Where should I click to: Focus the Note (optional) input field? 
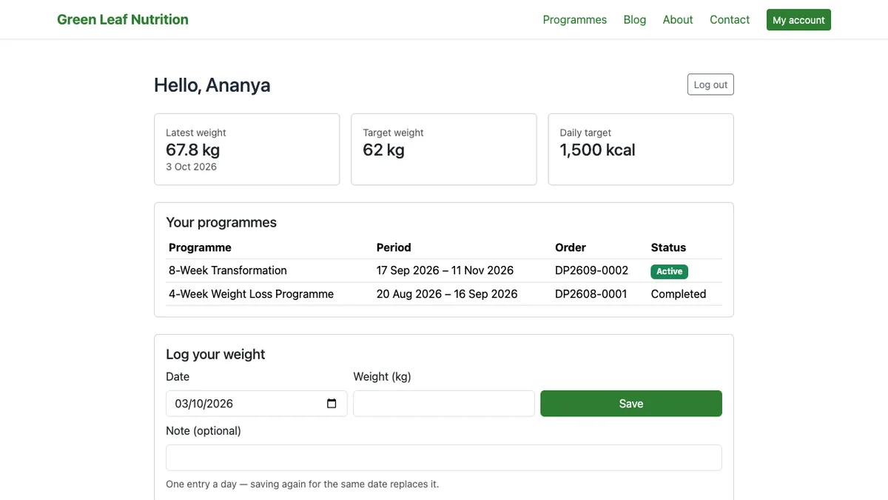(x=444, y=458)
